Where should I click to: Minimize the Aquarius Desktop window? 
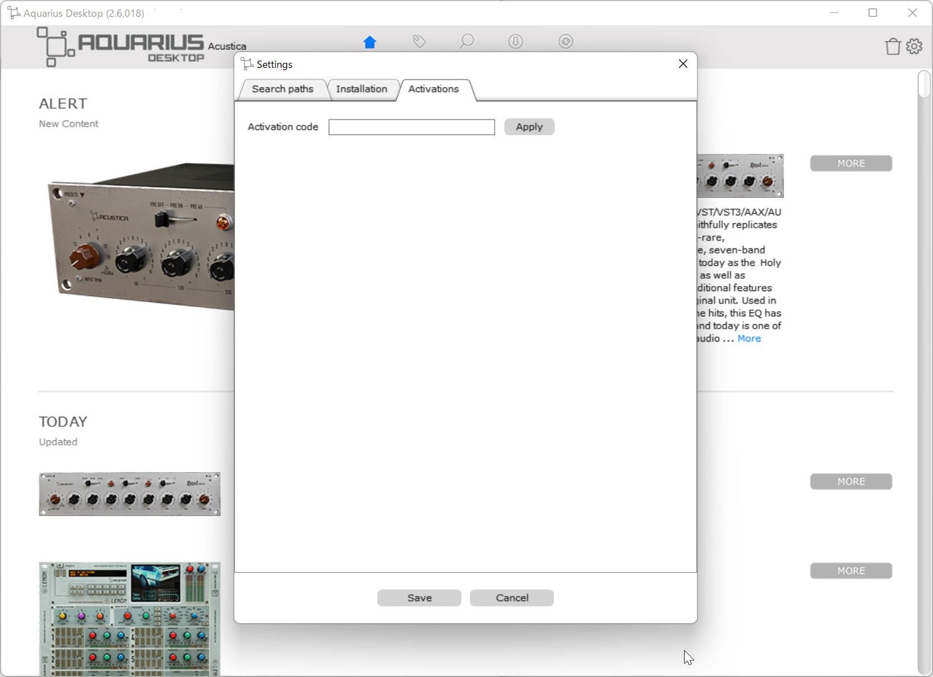point(834,13)
